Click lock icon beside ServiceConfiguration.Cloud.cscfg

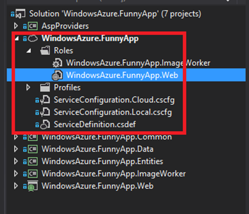[x=37, y=100]
